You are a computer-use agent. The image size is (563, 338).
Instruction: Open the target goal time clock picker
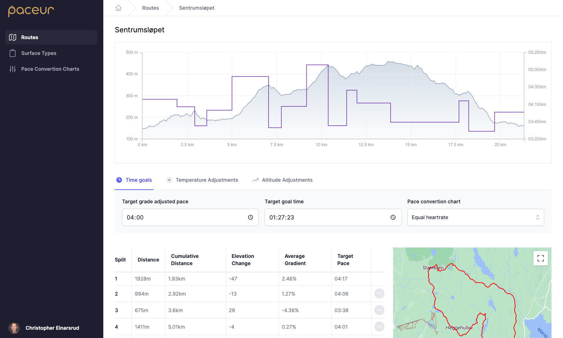pos(393,217)
